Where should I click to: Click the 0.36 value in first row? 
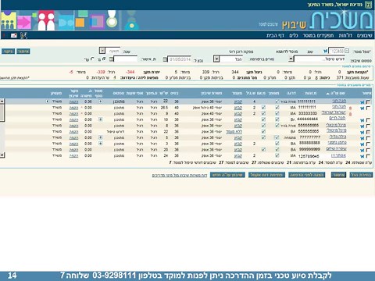click(88, 101)
